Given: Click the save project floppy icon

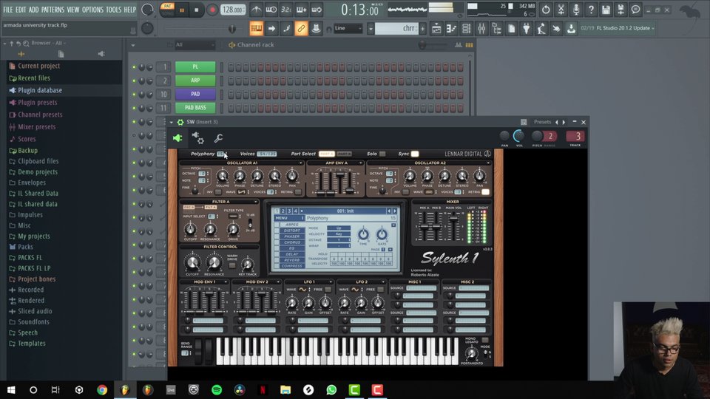Looking at the screenshot, I should pos(606,10).
